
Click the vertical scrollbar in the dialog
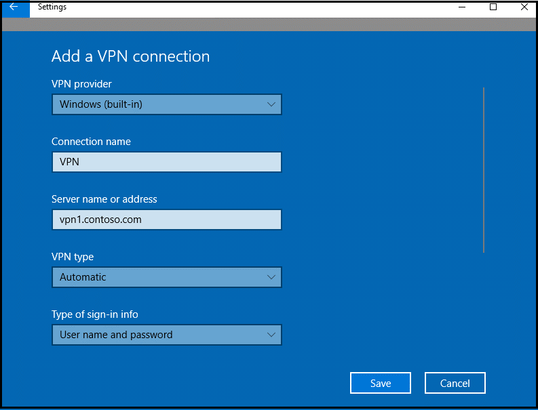click(x=484, y=170)
